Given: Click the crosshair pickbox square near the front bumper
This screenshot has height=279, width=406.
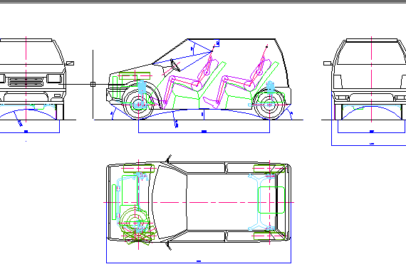Looking at the screenshot, I should pyautogui.click(x=93, y=84).
